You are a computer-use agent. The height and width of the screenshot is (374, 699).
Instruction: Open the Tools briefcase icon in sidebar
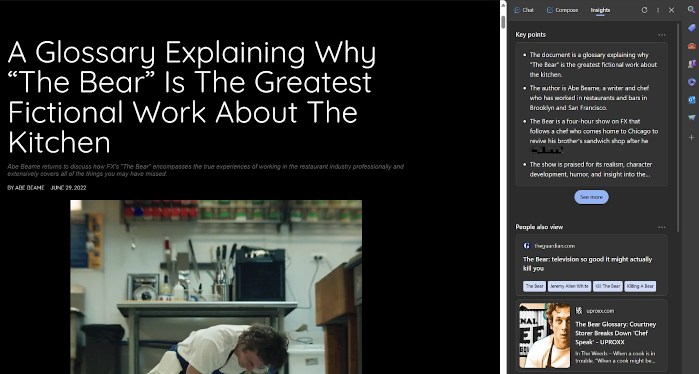click(x=691, y=46)
